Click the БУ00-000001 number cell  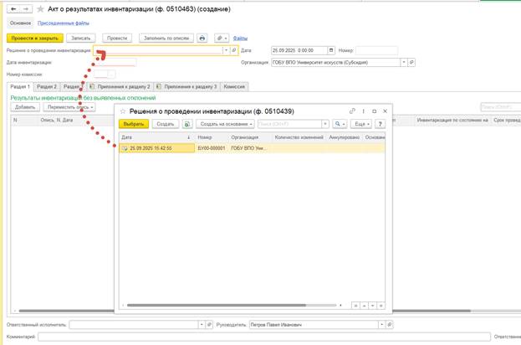212,148
